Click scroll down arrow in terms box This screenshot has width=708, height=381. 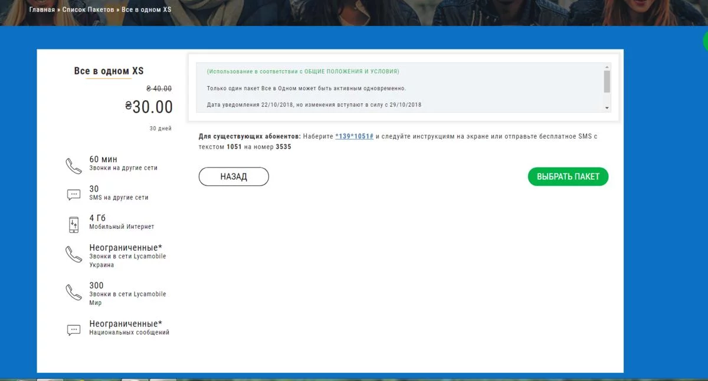pos(607,108)
